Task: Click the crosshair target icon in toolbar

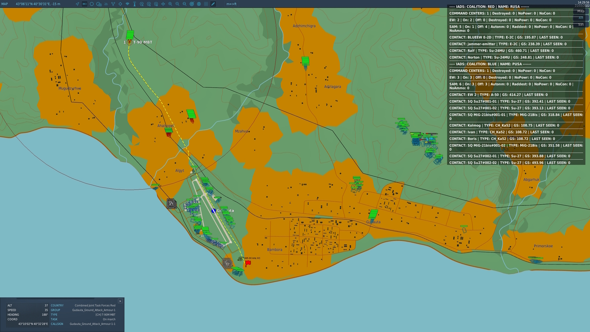Action: point(120,4)
